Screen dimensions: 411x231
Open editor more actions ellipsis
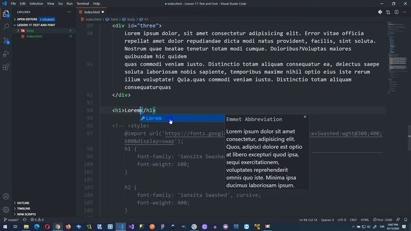pos(405,12)
